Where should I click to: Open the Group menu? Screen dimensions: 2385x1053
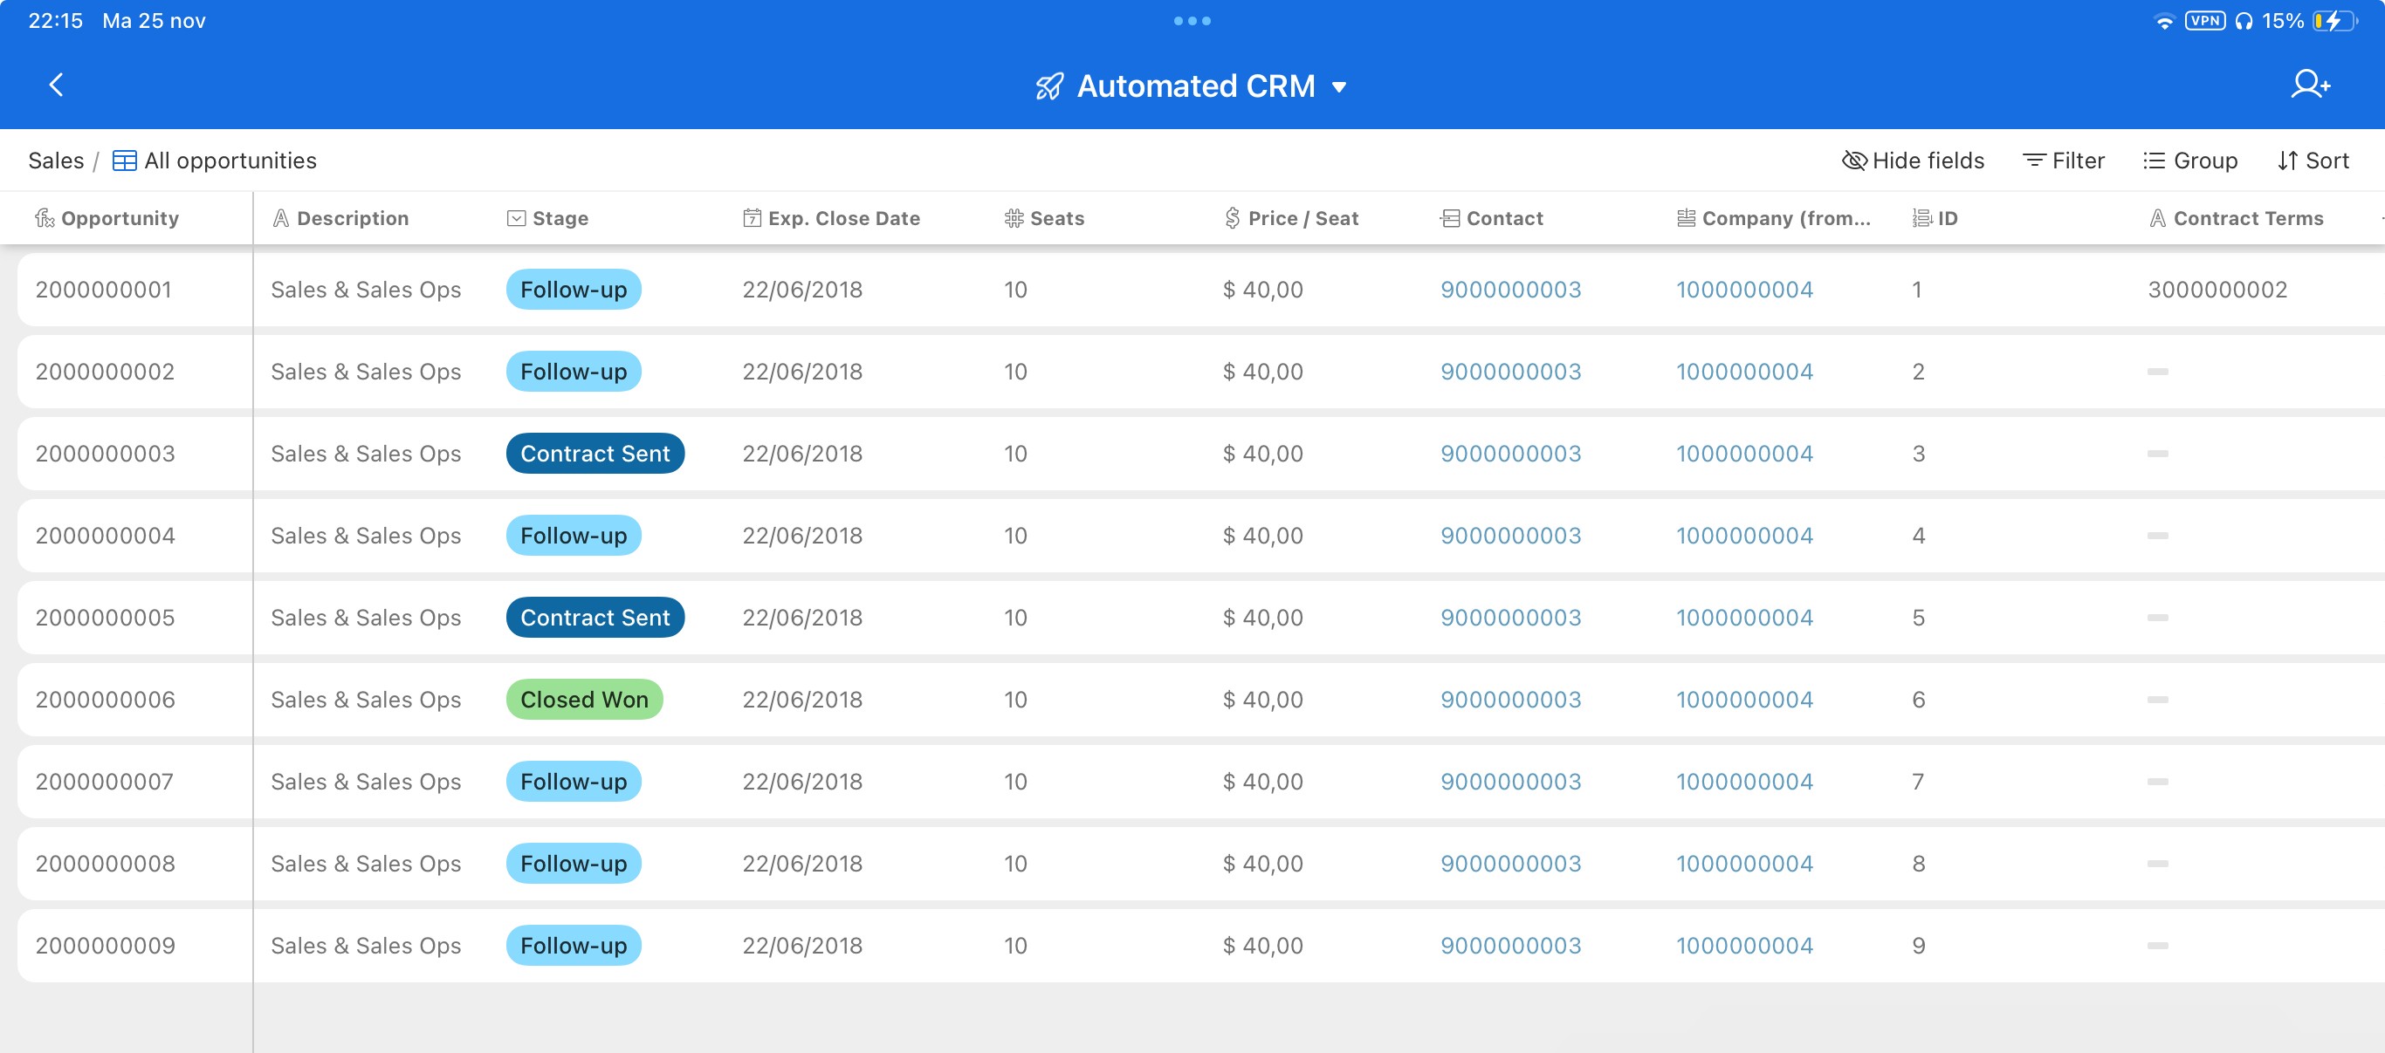(2189, 161)
